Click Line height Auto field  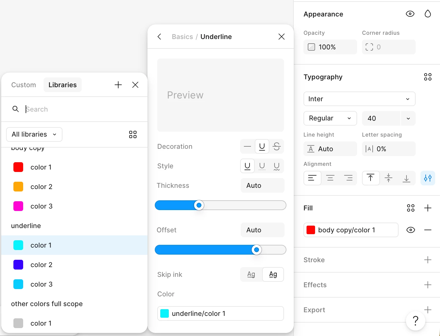[330, 149]
